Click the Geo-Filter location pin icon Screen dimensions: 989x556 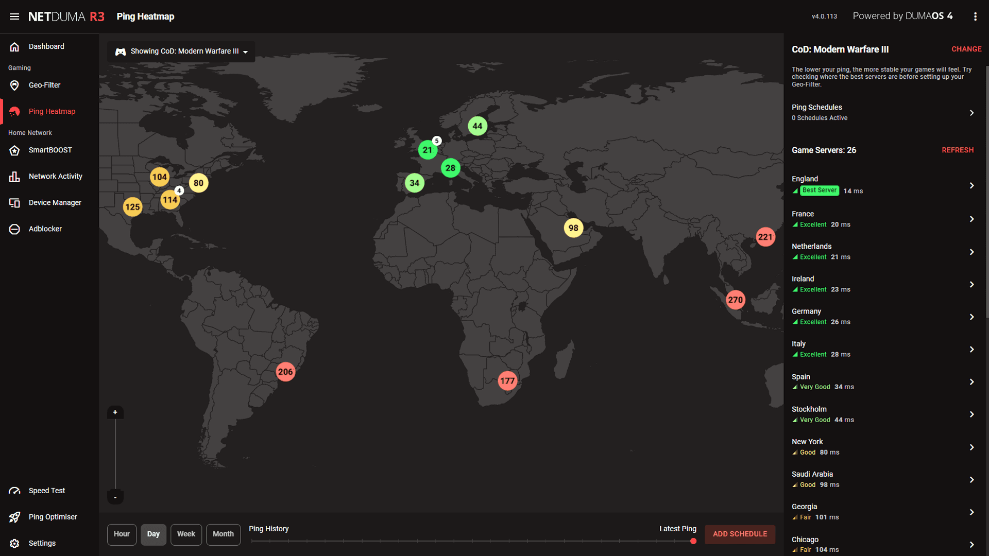coord(14,85)
